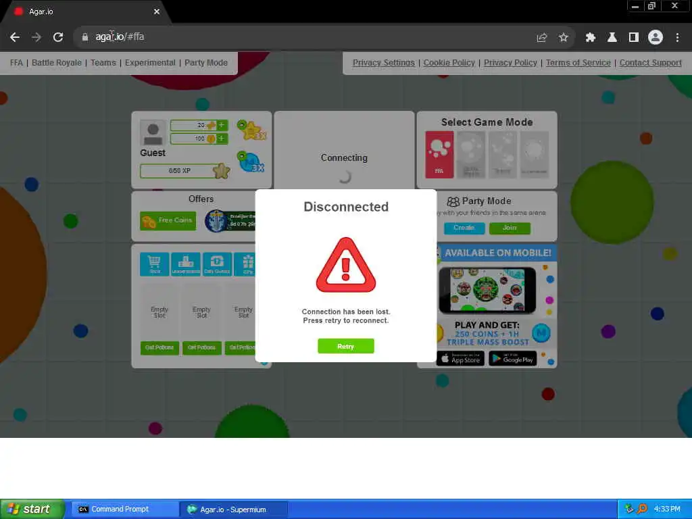The height and width of the screenshot is (519, 692).
Task: Click Get Potions under second empty slot
Action: point(201,348)
